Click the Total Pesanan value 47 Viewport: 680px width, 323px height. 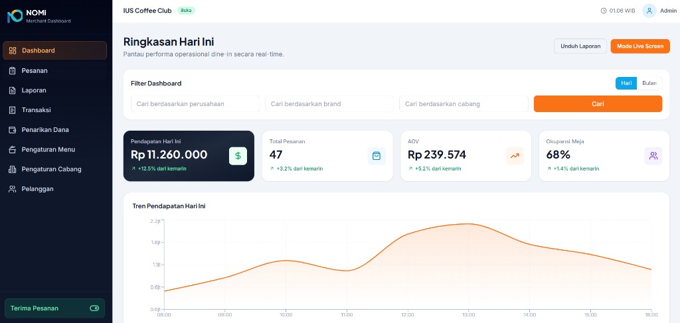tap(276, 155)
